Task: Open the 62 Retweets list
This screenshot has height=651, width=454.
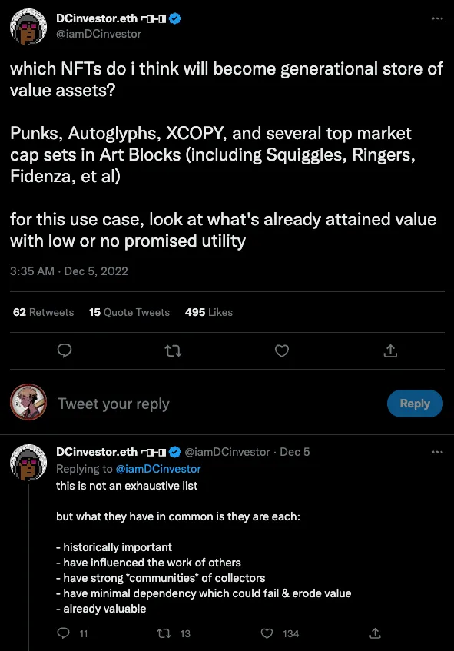Action: point(43,312)
